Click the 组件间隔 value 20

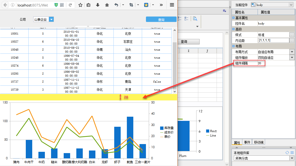260,63
